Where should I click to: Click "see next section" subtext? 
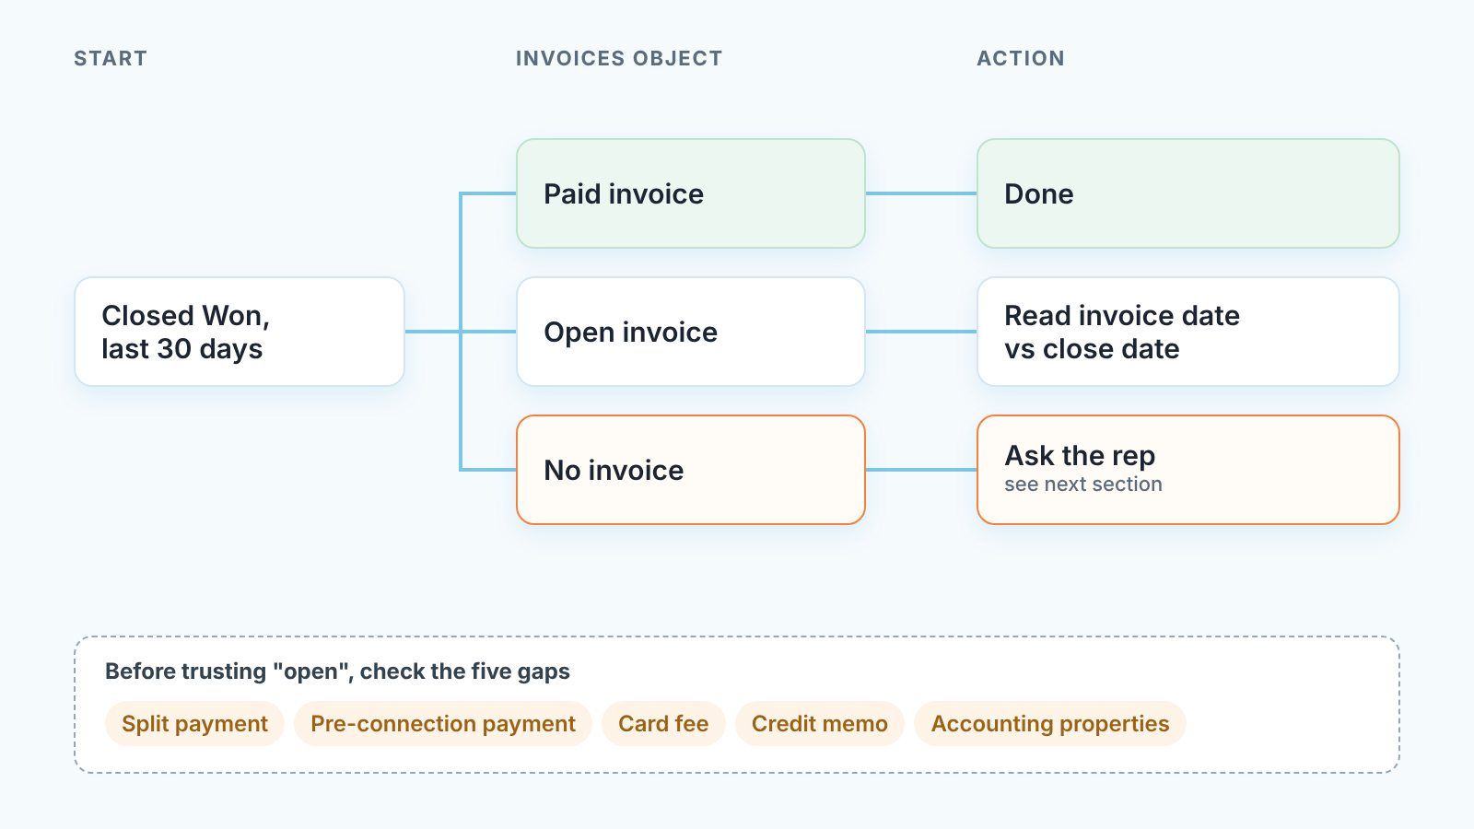[1083, 485]
